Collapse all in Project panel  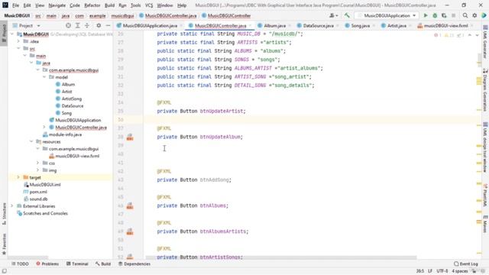coord(87,25)
